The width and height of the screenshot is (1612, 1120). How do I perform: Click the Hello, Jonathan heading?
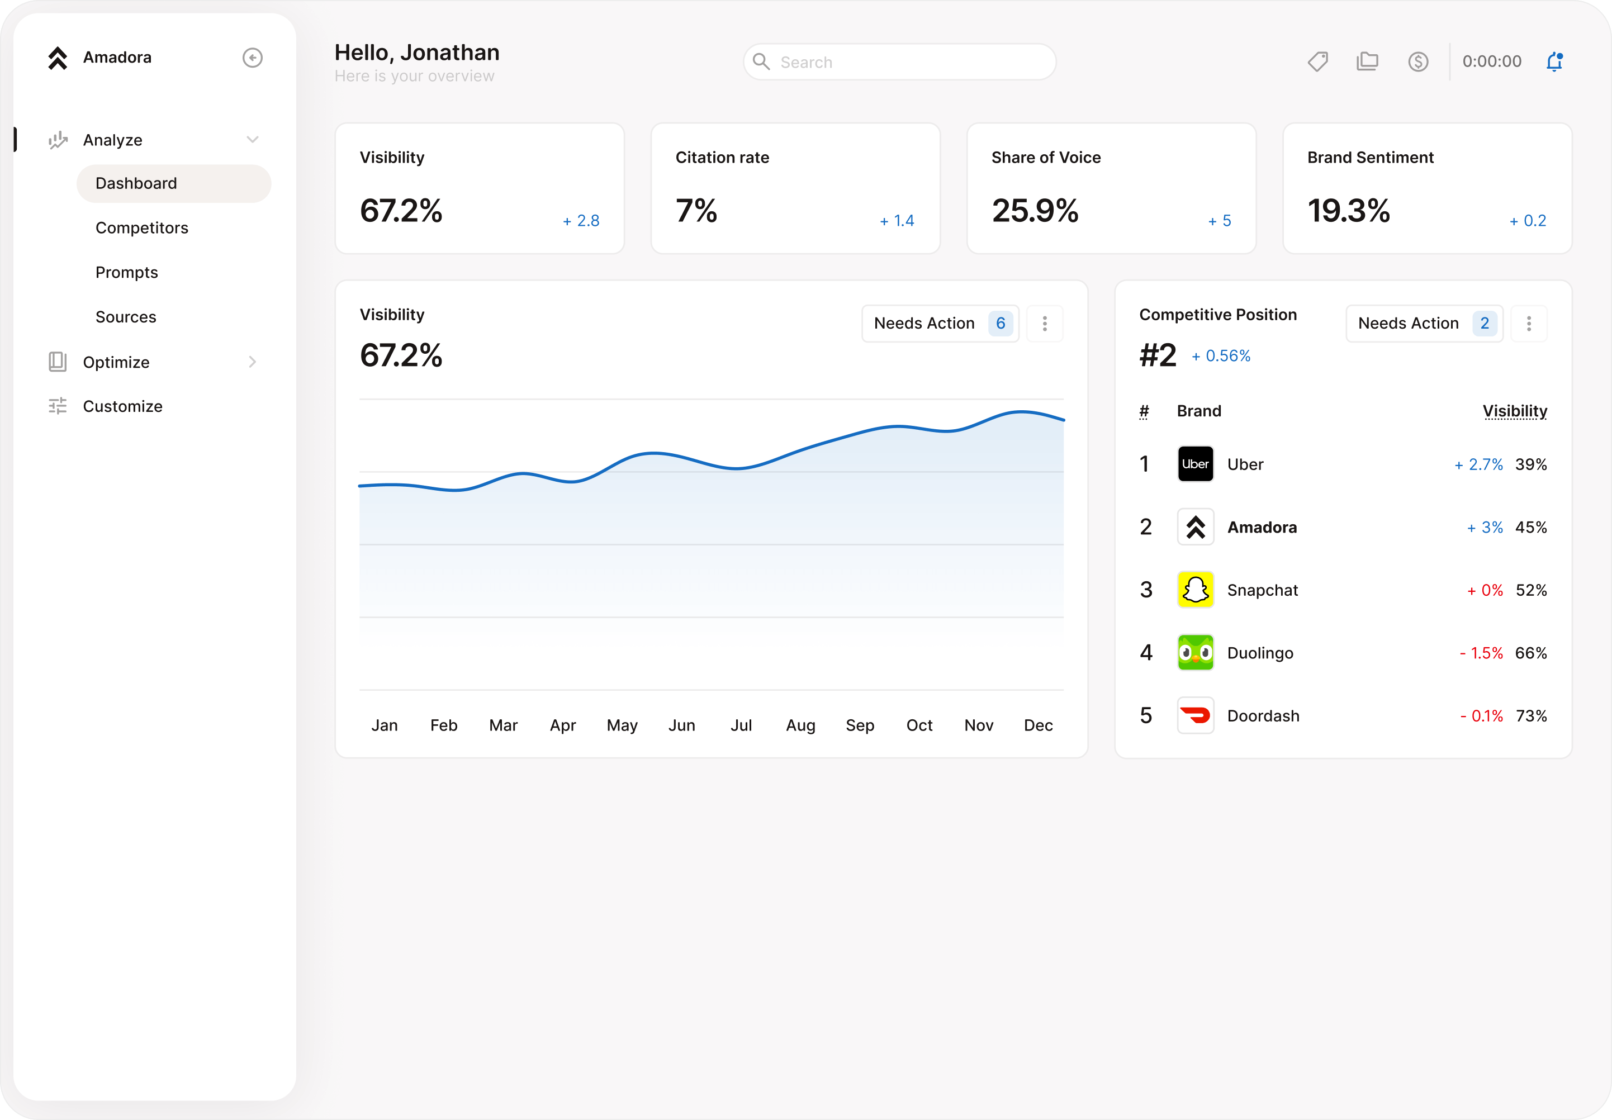coord(417,53)
